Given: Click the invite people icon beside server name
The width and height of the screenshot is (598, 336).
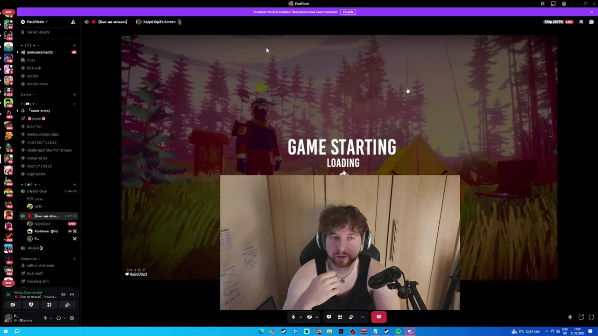Looking at the screenshot, I should tap(73, 22).
